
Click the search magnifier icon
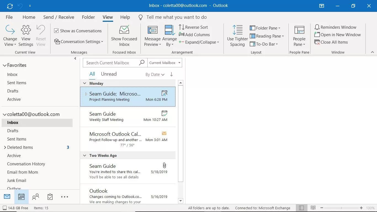(x=142, y=63)
